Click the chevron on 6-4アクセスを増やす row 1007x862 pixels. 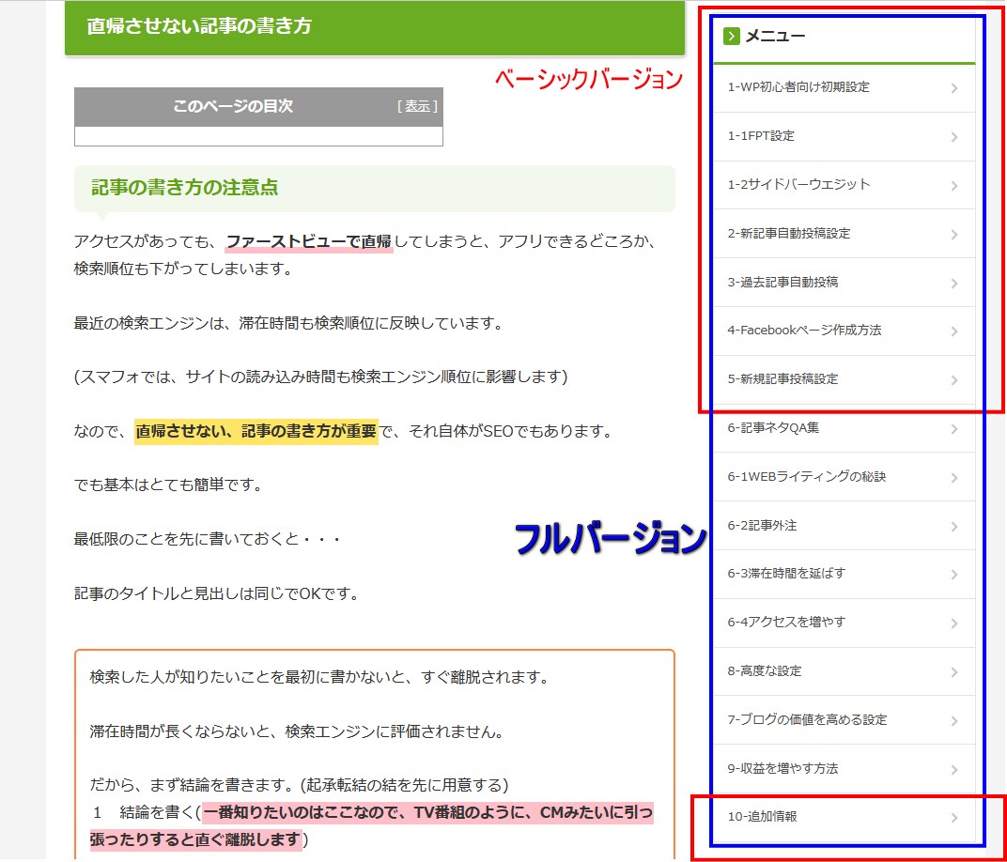[x=954, y=623]
